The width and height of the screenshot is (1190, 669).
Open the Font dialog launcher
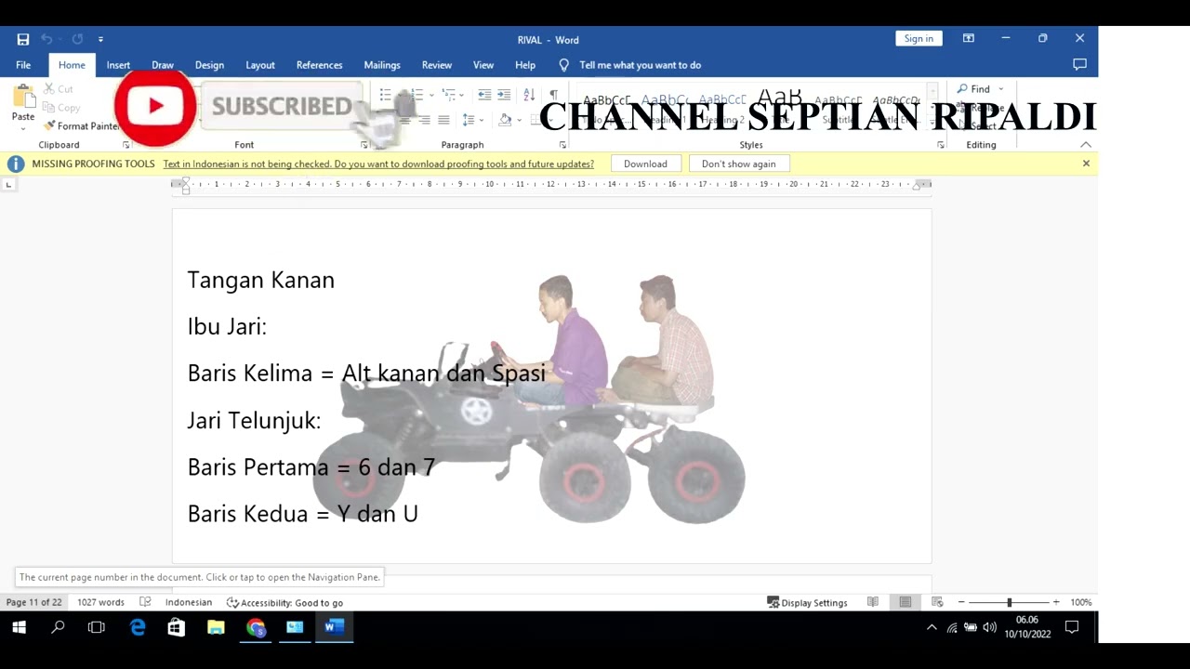point(364,145)
